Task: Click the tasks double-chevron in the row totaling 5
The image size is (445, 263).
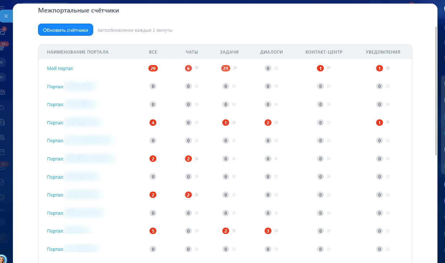Action: (234, 230)
